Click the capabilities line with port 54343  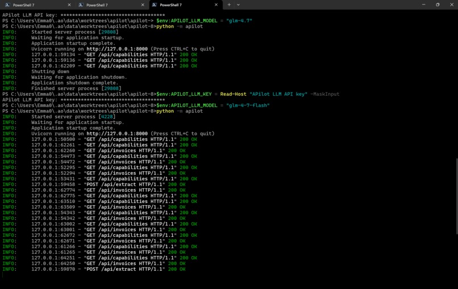click(99, 213)
